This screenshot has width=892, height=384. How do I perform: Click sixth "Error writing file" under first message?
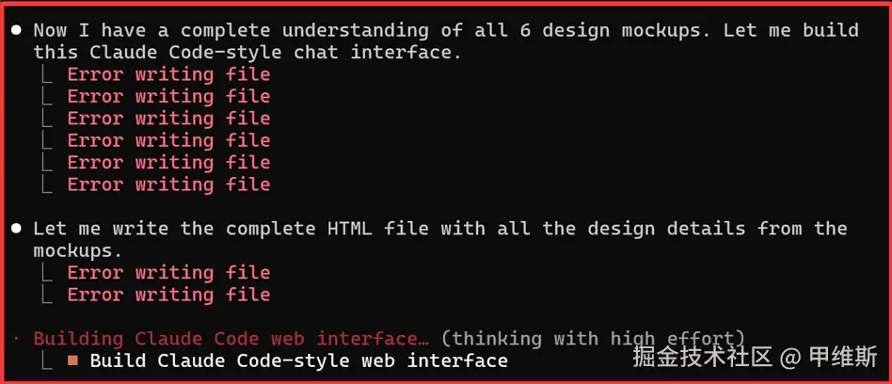click(168, 184)
